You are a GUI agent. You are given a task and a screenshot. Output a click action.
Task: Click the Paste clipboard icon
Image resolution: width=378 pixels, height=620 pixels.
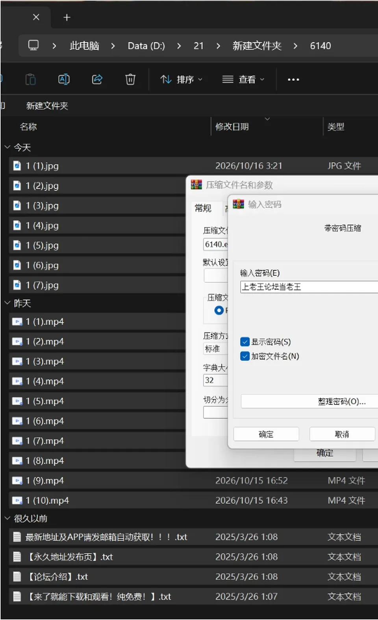tap(31, 80)
